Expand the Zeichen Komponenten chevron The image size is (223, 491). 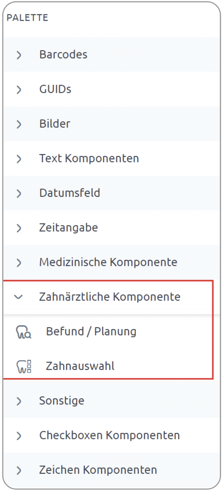tap(19, 471)
